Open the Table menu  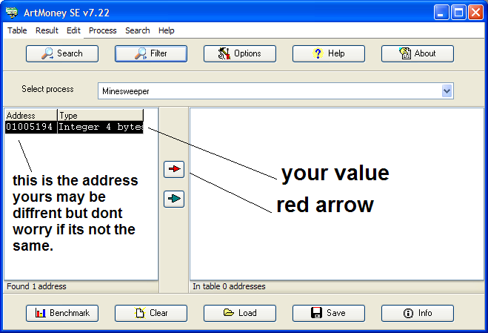click(x=17, y=30)
